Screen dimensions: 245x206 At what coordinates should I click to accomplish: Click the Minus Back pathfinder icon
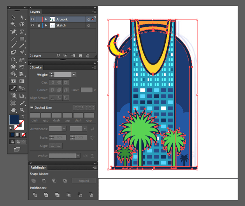coord(91,195)
